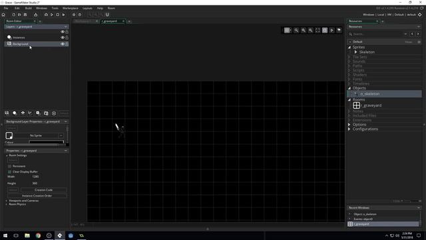
Task: Collapse the Rooms resource folder
Action: coord(349,100)
